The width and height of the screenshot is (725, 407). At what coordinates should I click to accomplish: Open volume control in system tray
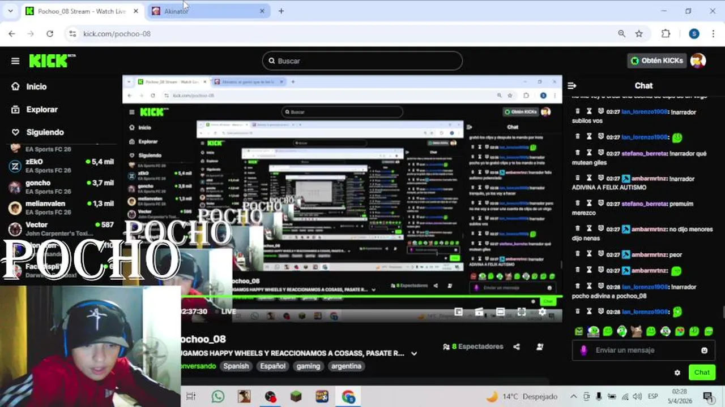637,397
